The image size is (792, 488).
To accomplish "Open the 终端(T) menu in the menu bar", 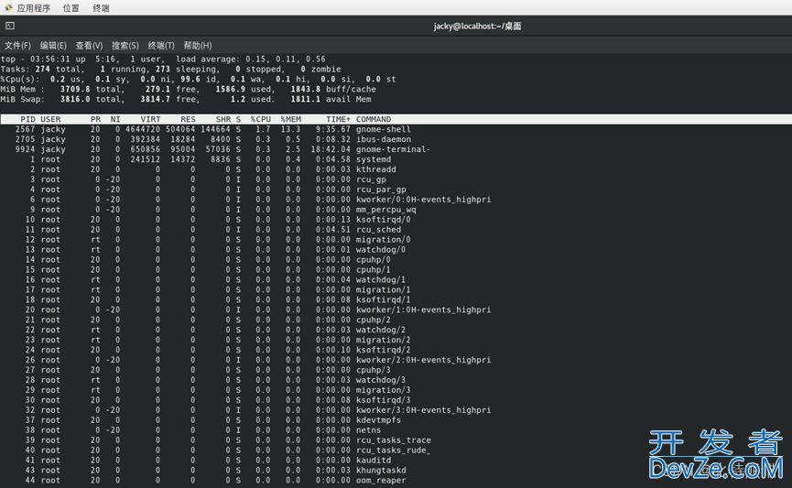I will [x=161, y=46].
